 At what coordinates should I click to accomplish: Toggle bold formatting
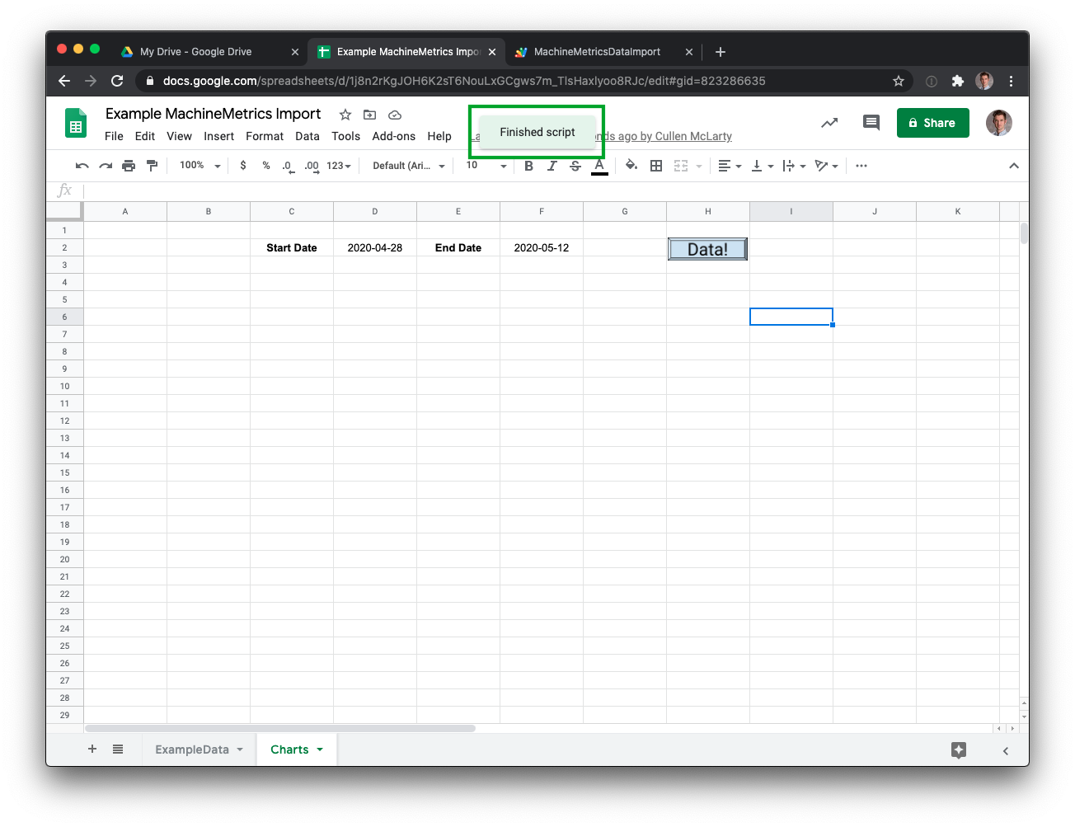(528, 166)
